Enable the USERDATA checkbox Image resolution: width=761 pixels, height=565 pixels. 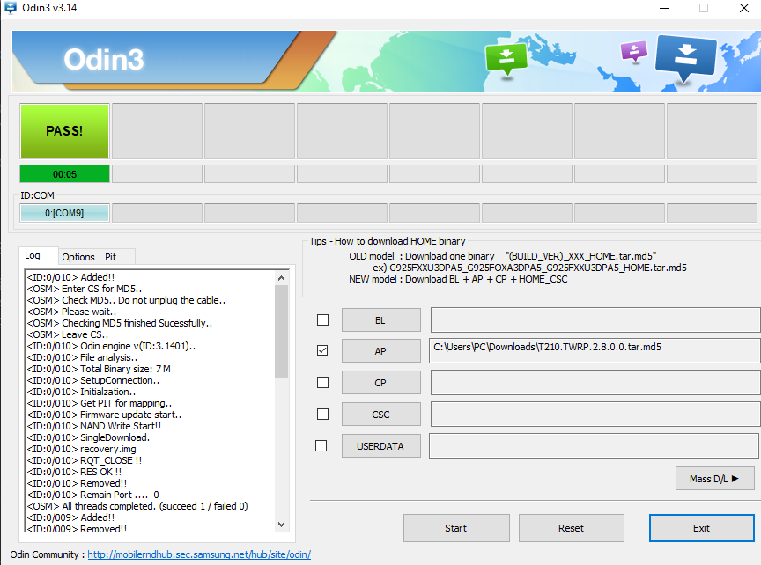pyautogui.click(x=321, y=445)
